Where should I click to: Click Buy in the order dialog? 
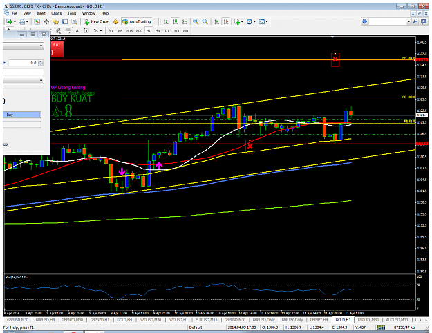[21, 115]
